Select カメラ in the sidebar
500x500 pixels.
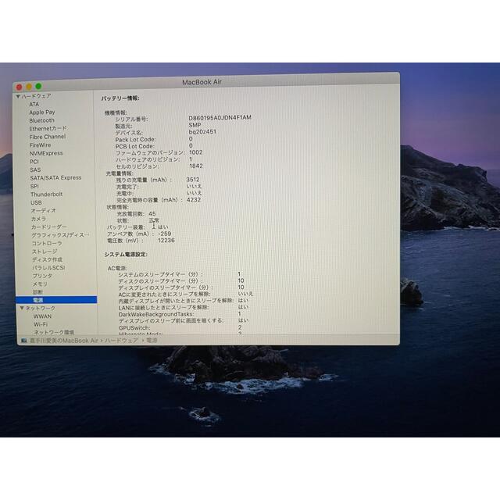click(38, 219)
